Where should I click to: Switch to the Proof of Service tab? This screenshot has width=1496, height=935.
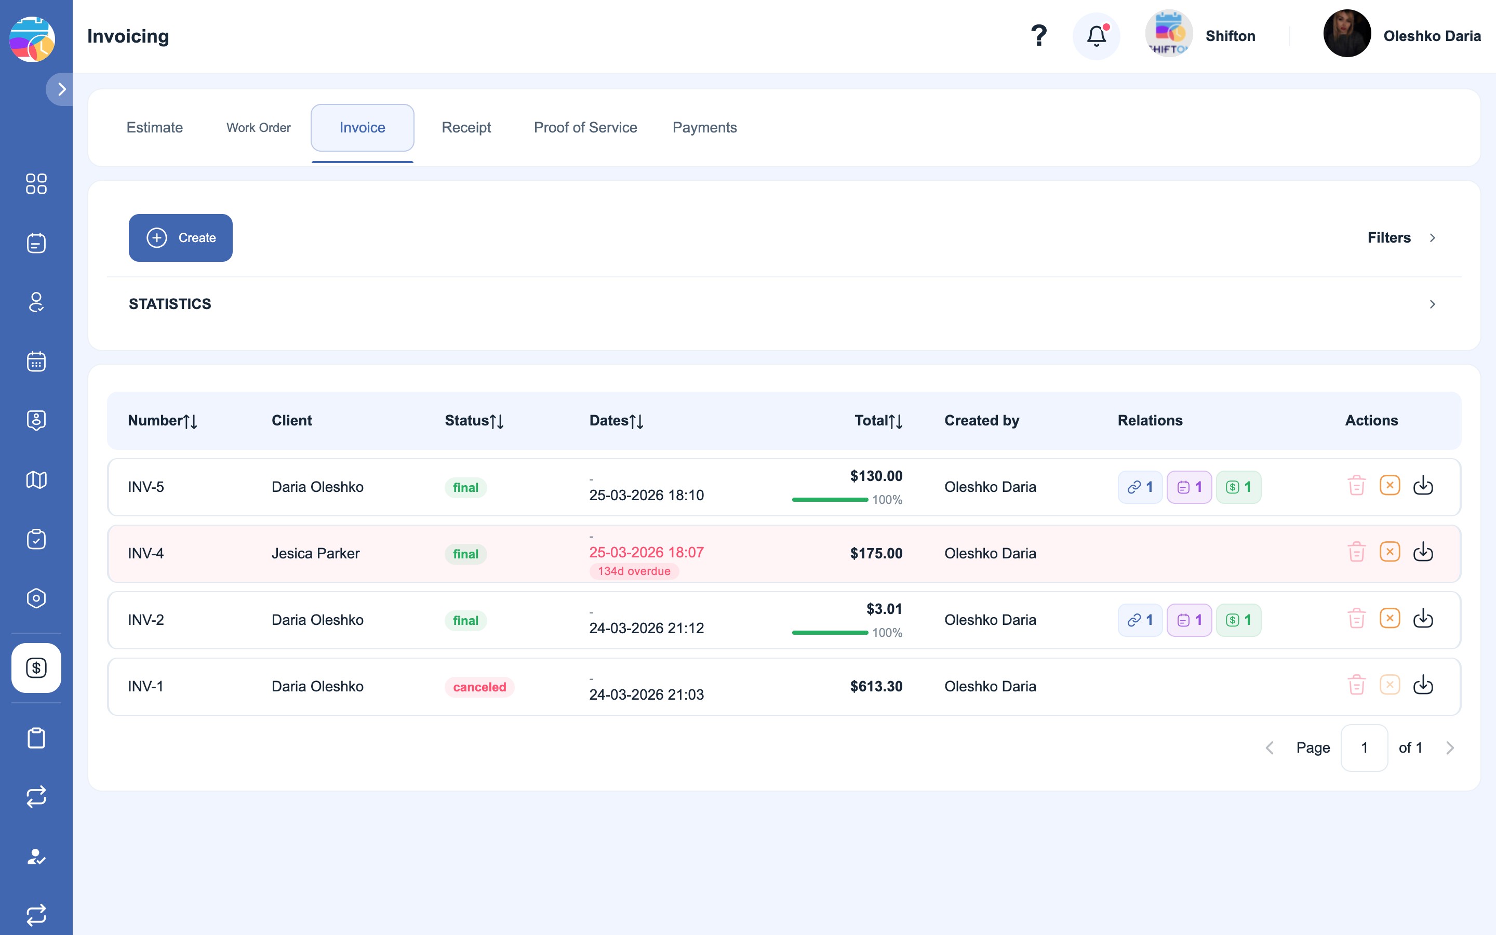point(585,127)
